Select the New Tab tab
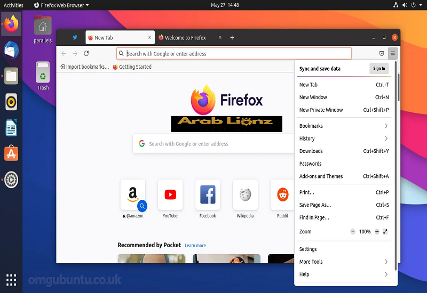427x293 pixels. pos(120,37)
